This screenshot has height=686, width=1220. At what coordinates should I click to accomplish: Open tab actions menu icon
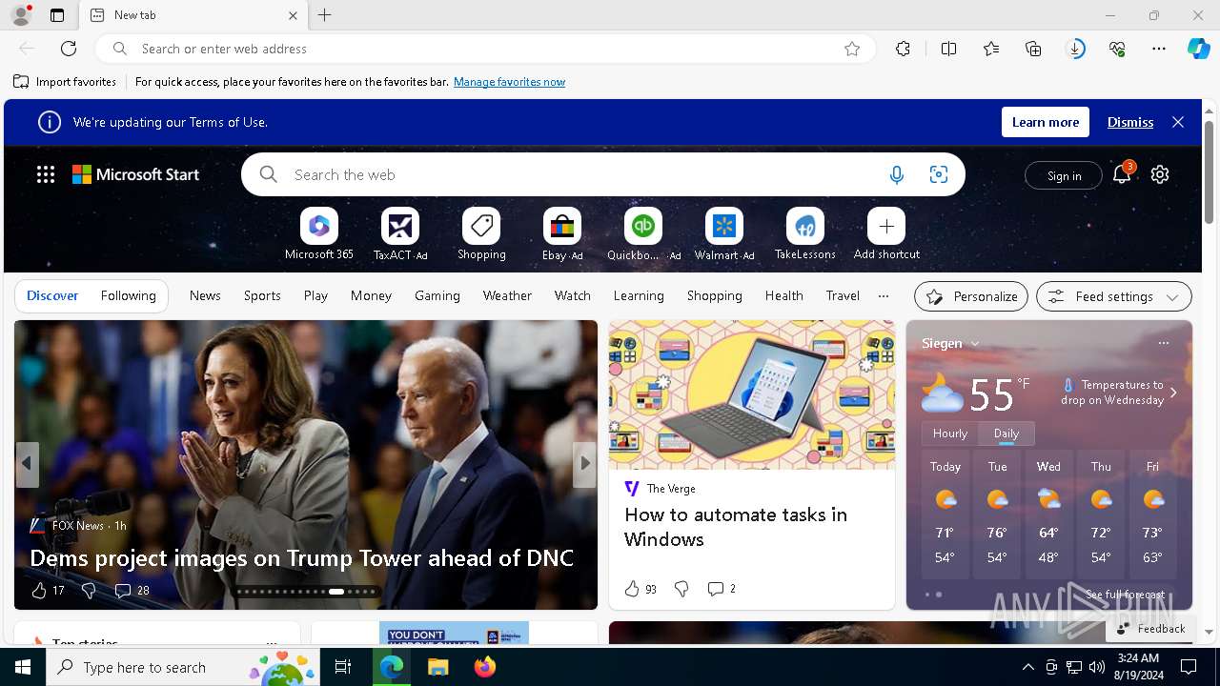pyautogui.click(x=57, y=15)
